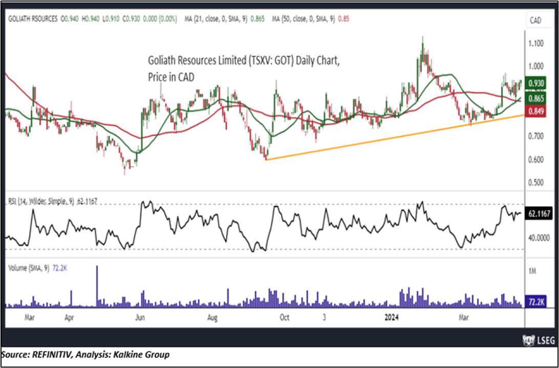Click the 1.100 price axis label
559x368 pixels.
coord(536,44)
